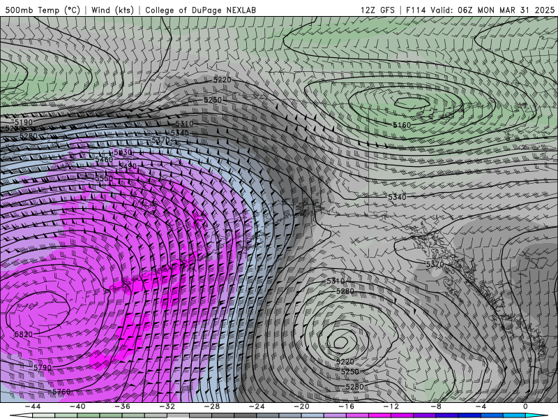Click the 5790 contour label
Viewport: 558px width, 419px height.
coord(43,367)
